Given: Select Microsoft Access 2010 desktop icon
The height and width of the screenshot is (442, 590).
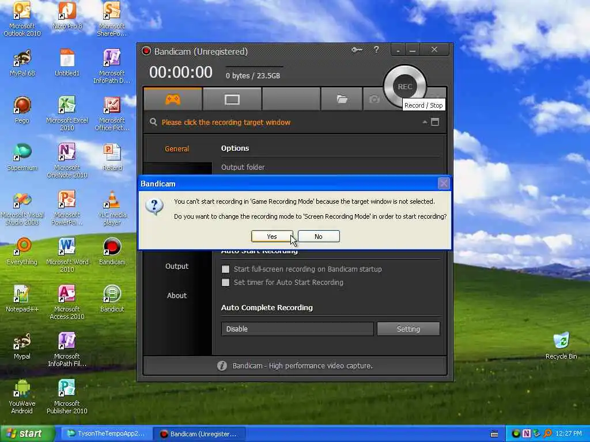Looking at the screenshot, I should 67,303.
